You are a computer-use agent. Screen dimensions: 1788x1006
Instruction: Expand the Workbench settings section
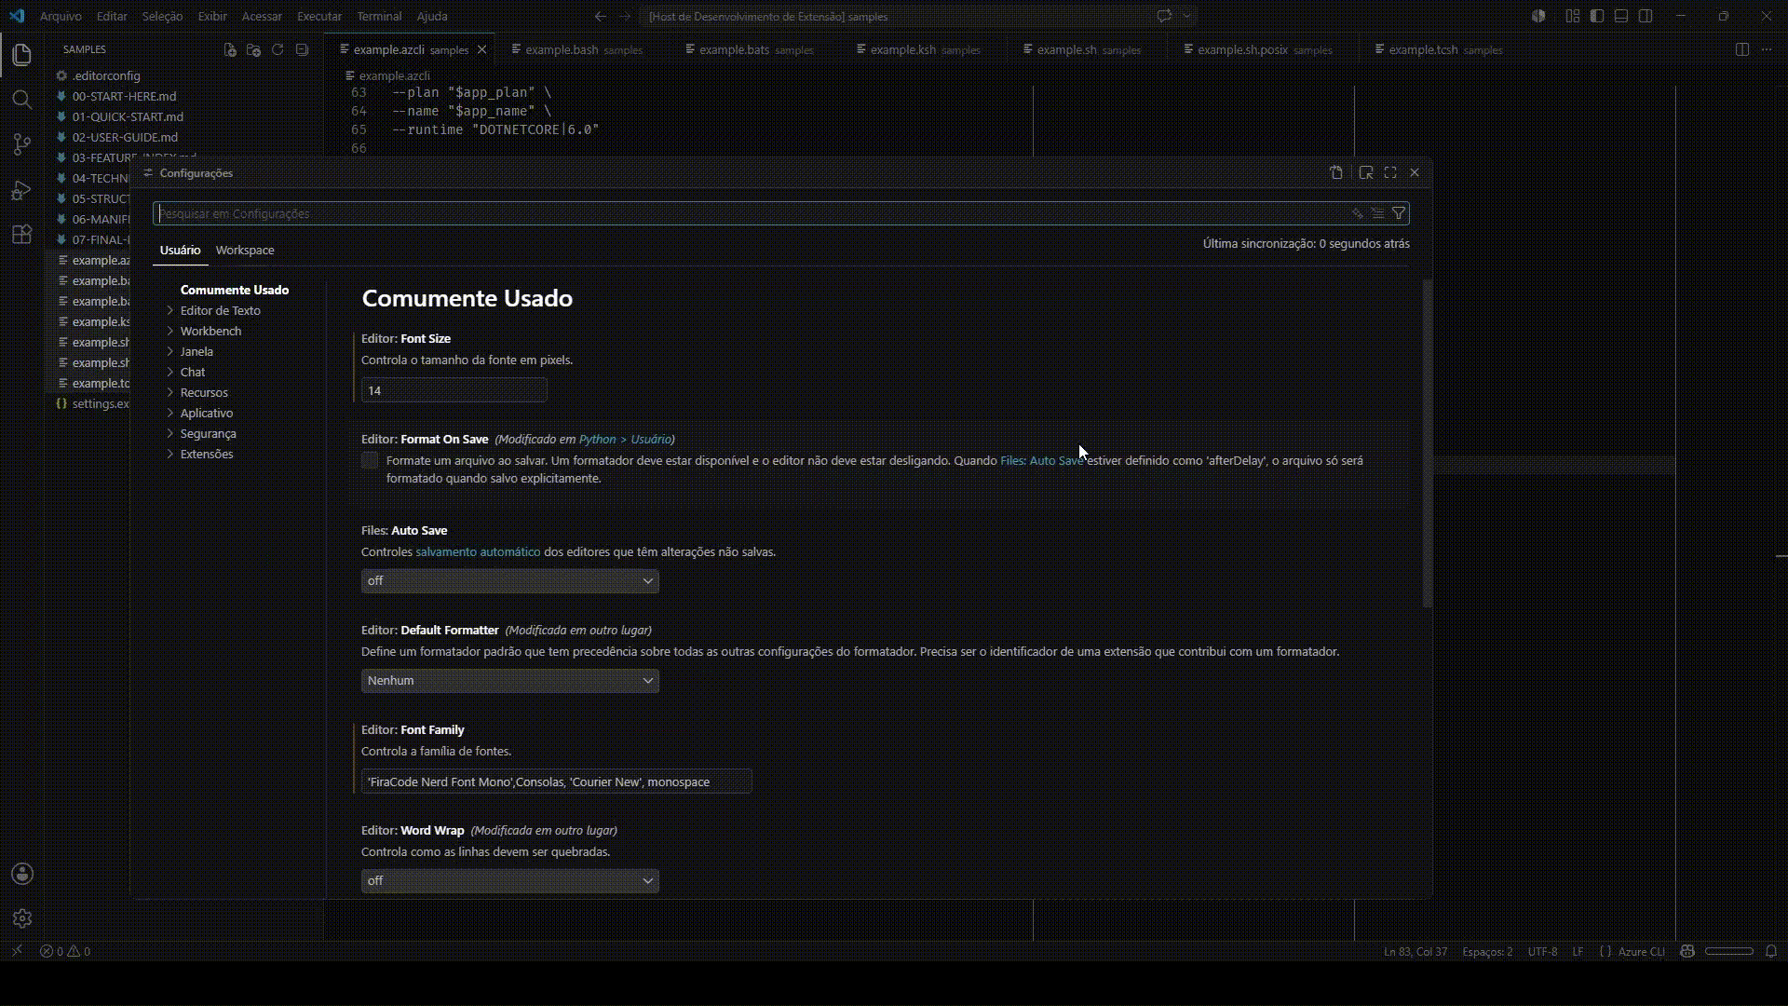[x=170, y=331]
